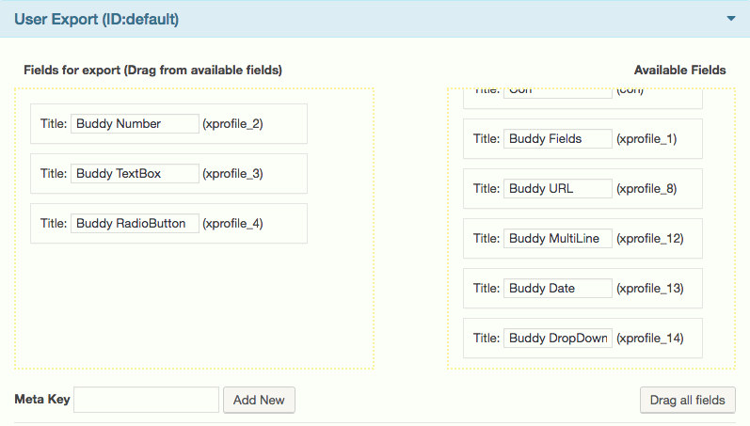The image size is (750, 426).
Task: Focus the Meta Key input box
Action: pyautogui.click(x=147, y=400)
